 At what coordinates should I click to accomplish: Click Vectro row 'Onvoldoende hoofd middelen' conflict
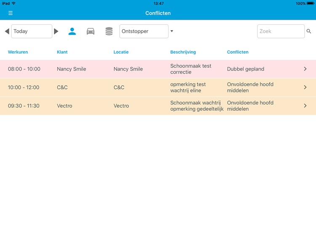pos(250,106)
